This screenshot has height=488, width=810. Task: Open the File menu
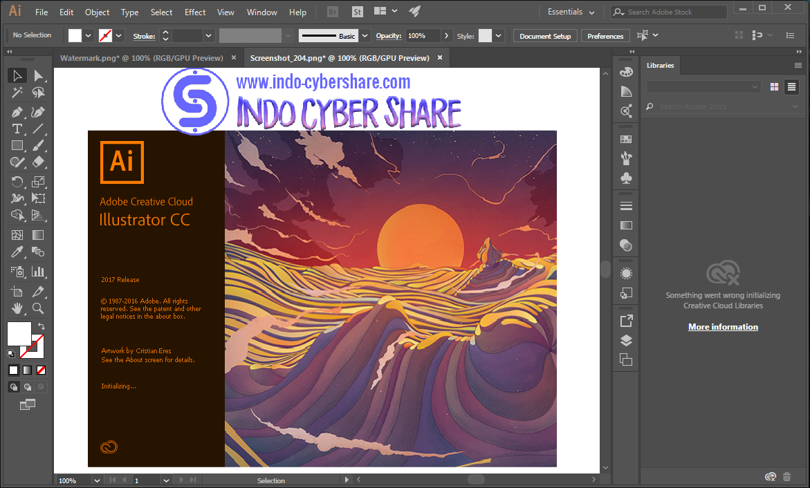(42, 12)
